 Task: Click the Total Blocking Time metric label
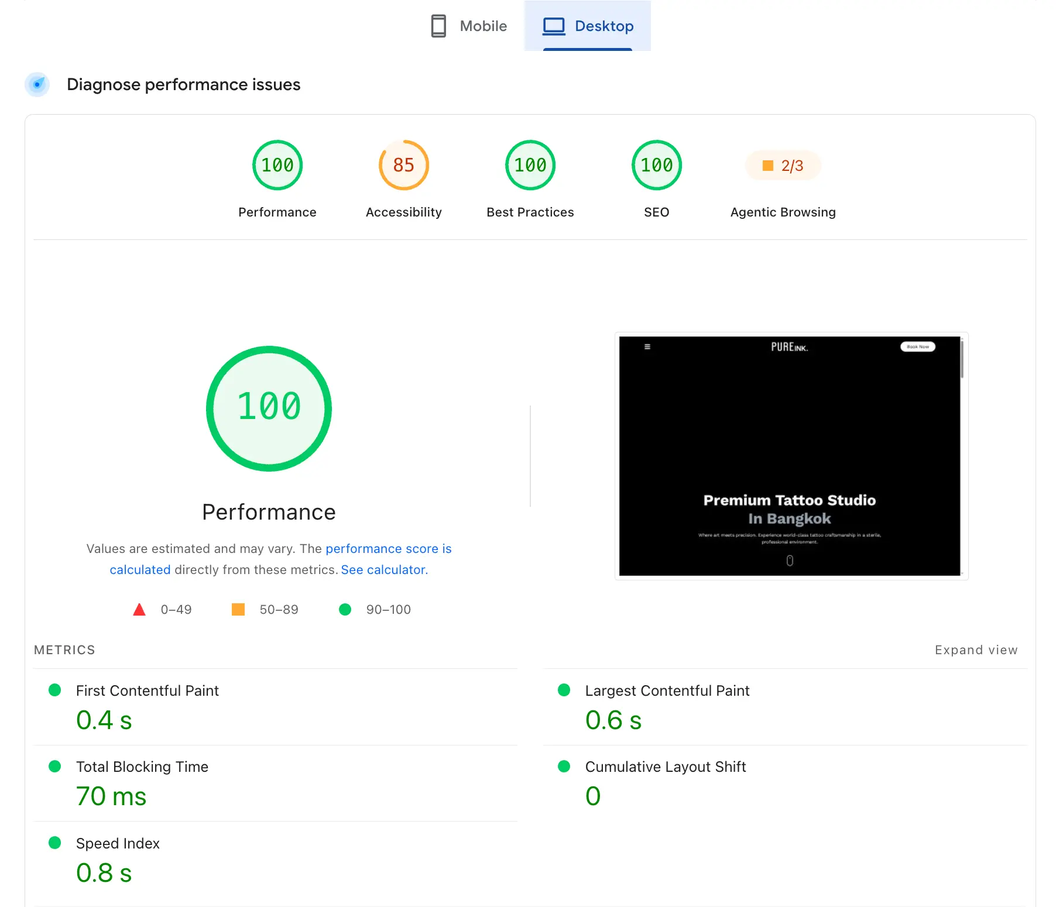click(142, 767)
